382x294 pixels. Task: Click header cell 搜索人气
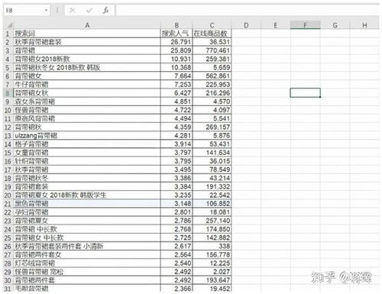176,34
